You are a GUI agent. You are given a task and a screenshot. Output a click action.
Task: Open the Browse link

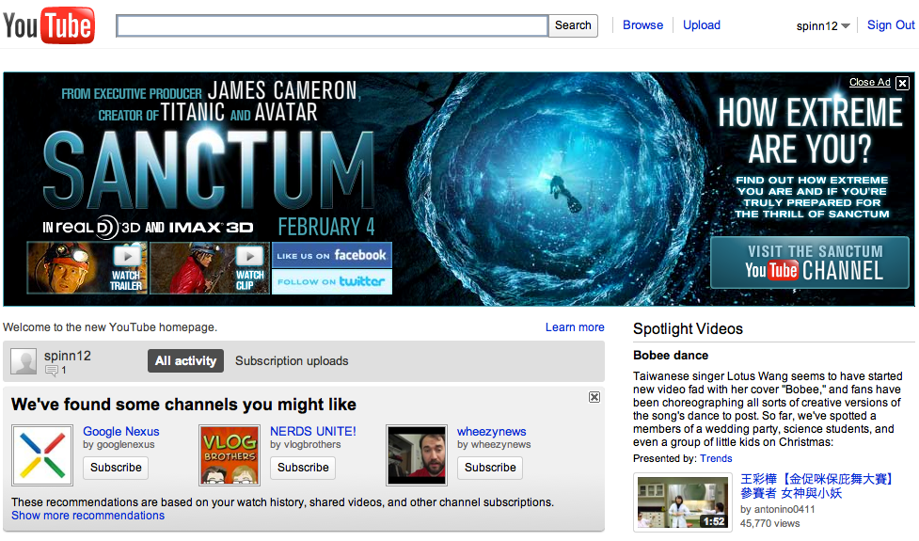pyautogui.click(x=643, y=25)
